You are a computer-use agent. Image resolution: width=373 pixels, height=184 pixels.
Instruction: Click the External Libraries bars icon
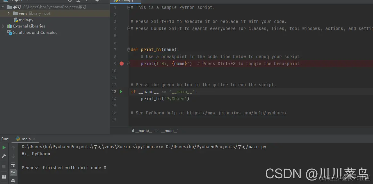coord(10,26)
